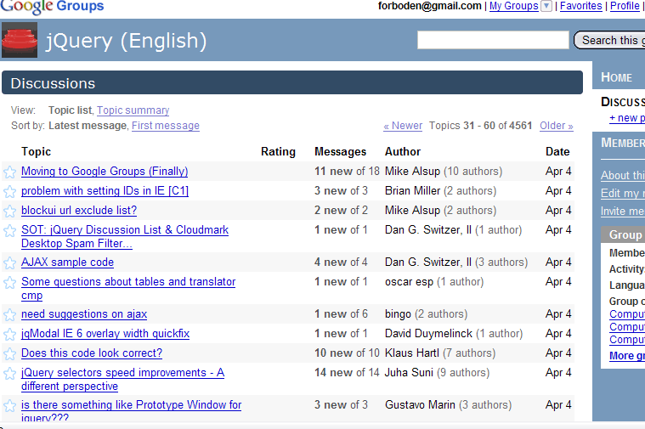Star the 'Moving to Google Groups (Finally)' topic
The image size is (645, 429).
pyautogui.click(x=9, y=172)
